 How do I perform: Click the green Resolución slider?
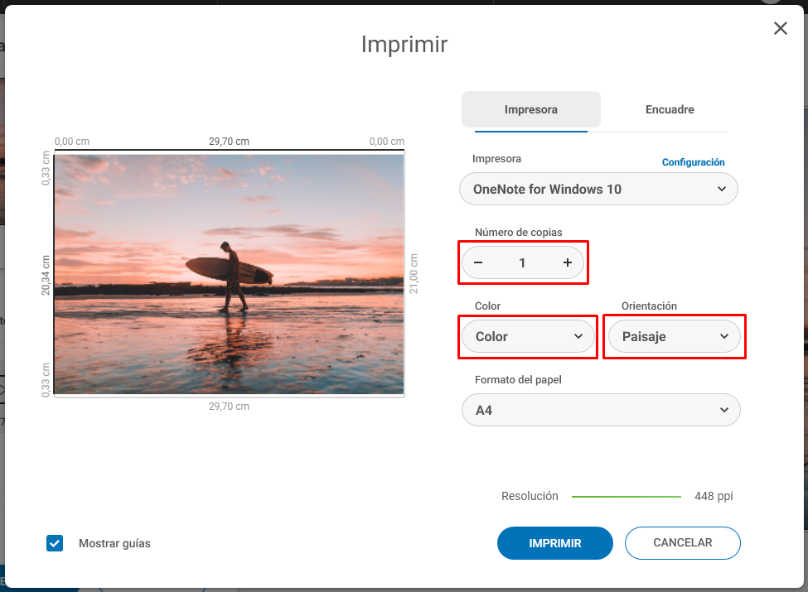(x=627, y=496)
